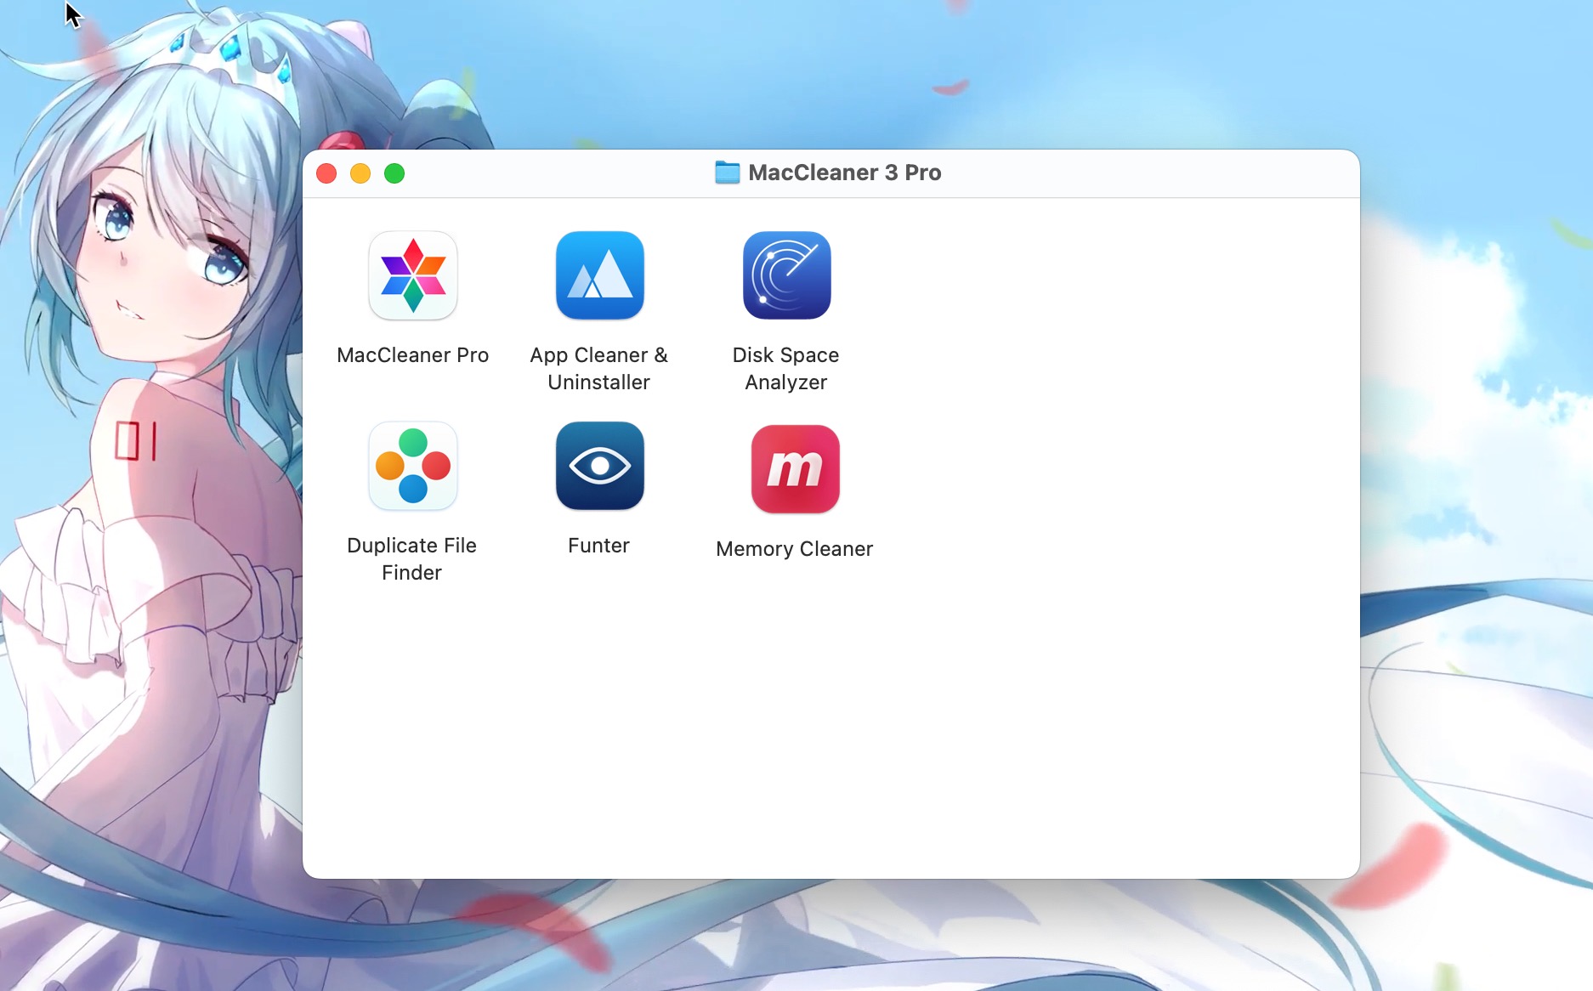Zoom the window with the green button
Image resolution: width=1593 pixels, height=991 pixels.
click(x=394, y=173)
